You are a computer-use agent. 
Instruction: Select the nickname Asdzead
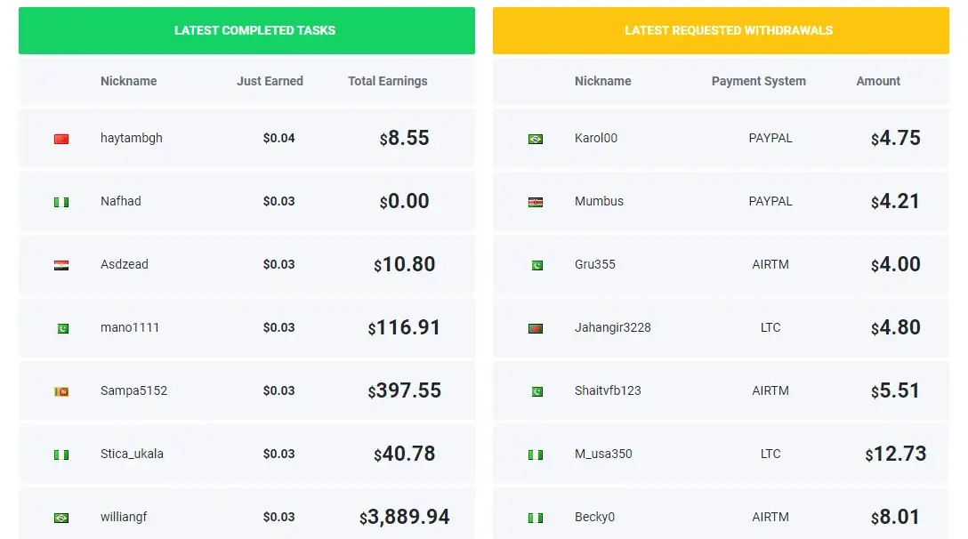pyautogui.click(x=124, y=264)
